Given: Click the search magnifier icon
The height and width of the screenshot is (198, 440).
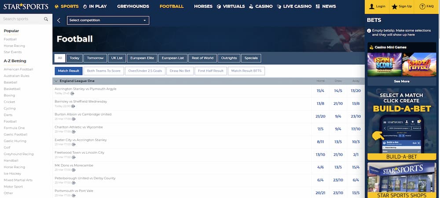Looking at the screenshot, I should click(46, 19).
